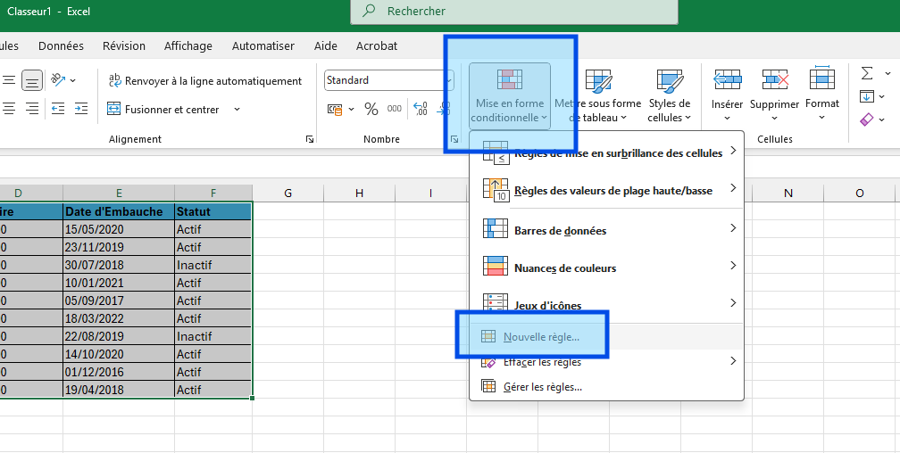Select column H header
Viewport: 900px width, 453px height.
(359, 194)
